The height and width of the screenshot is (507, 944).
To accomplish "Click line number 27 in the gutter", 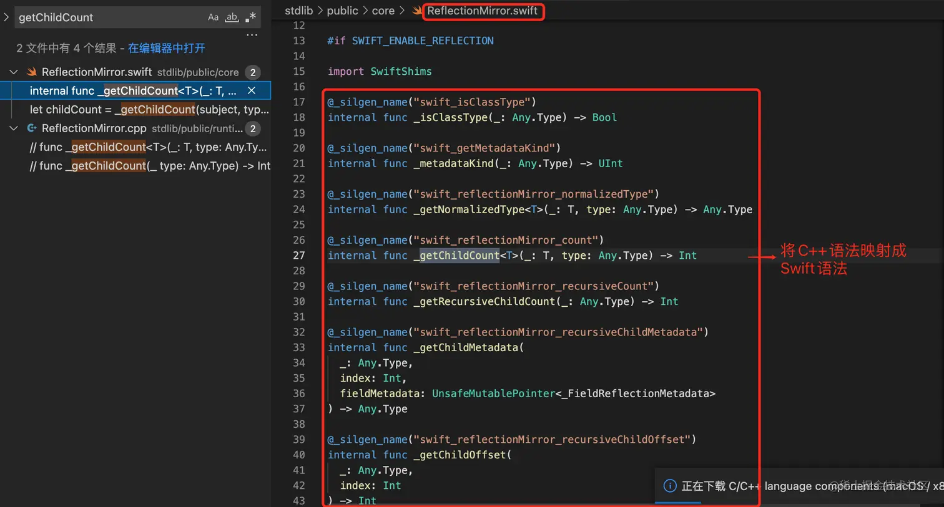I will pyautogui.click(x=299, y=256).
